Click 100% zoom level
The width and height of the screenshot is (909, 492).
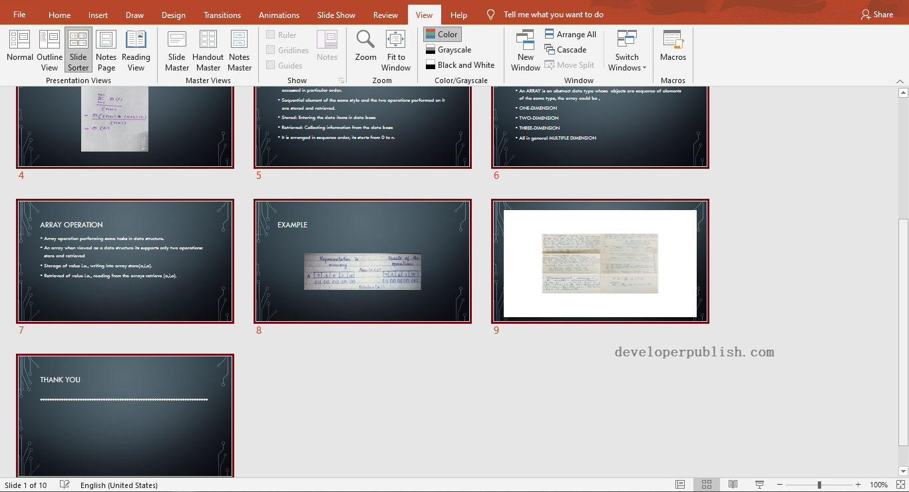click(x=879, y=485)
